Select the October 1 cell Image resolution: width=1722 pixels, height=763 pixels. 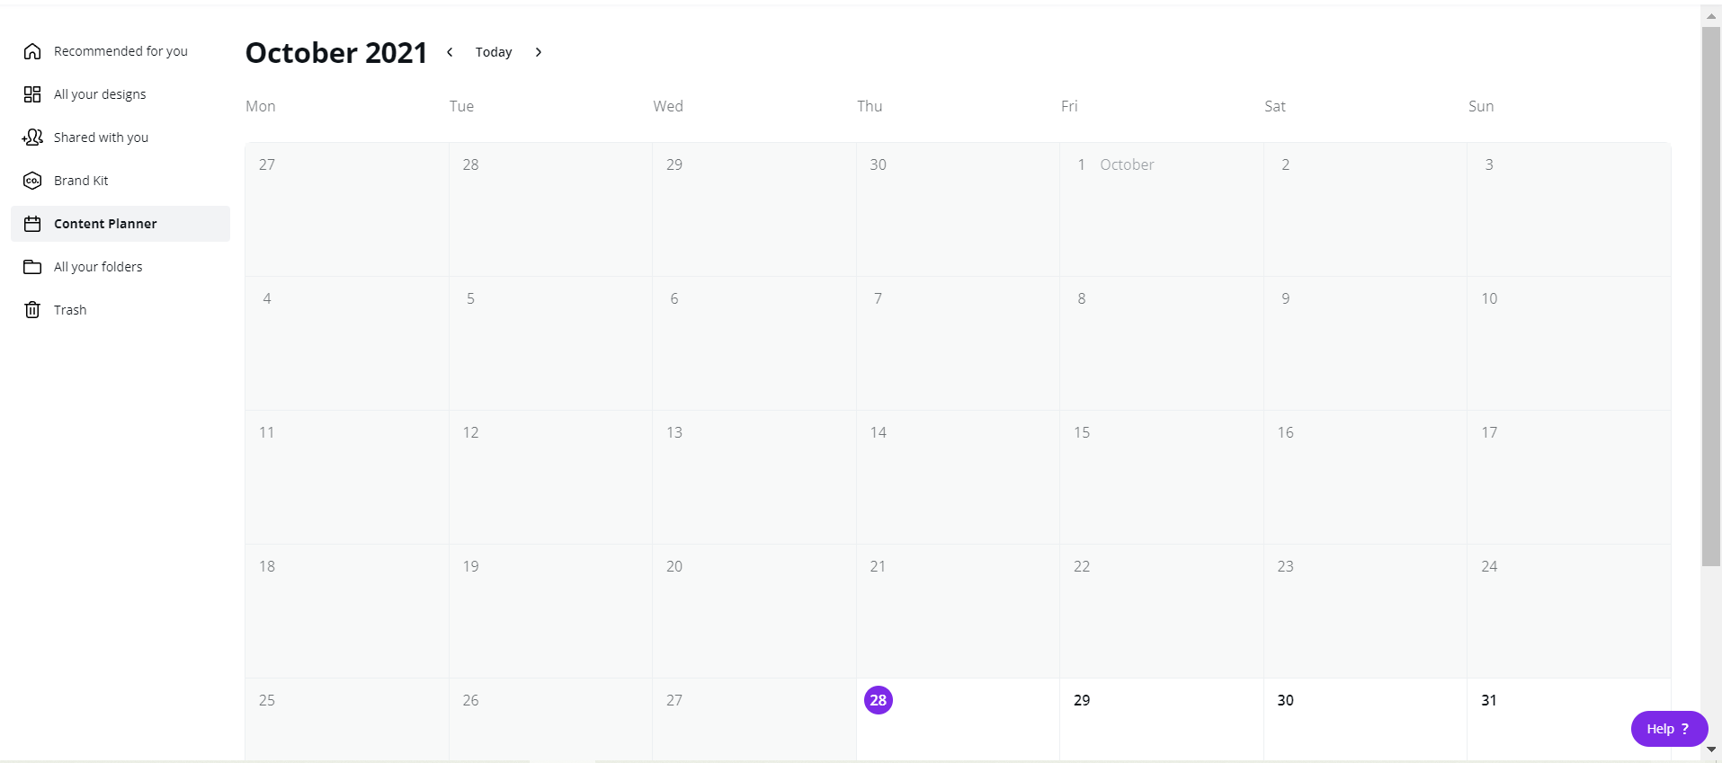point(1162,209)
